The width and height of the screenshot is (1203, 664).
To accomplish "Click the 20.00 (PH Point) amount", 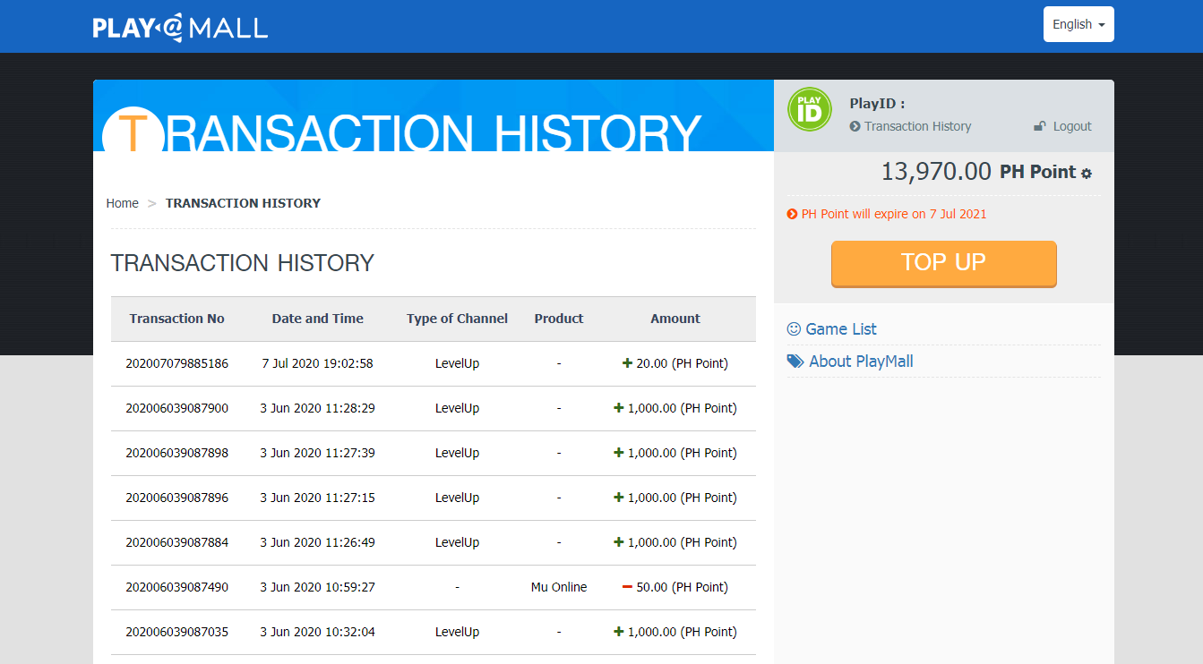I will pos(683,363).
